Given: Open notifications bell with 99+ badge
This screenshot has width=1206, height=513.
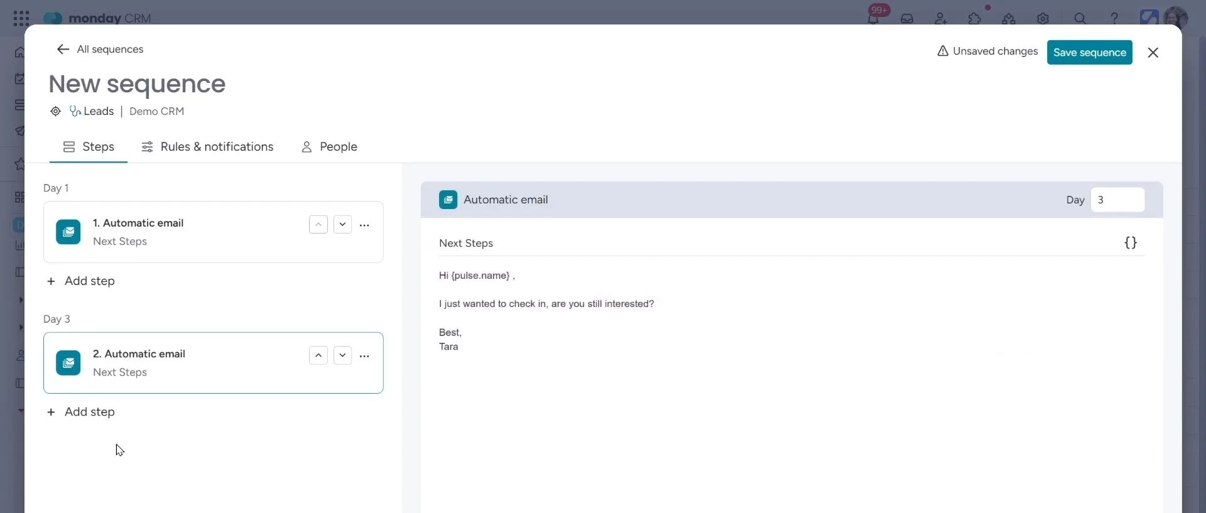Looking at the screenshot, I should point(874,17).
